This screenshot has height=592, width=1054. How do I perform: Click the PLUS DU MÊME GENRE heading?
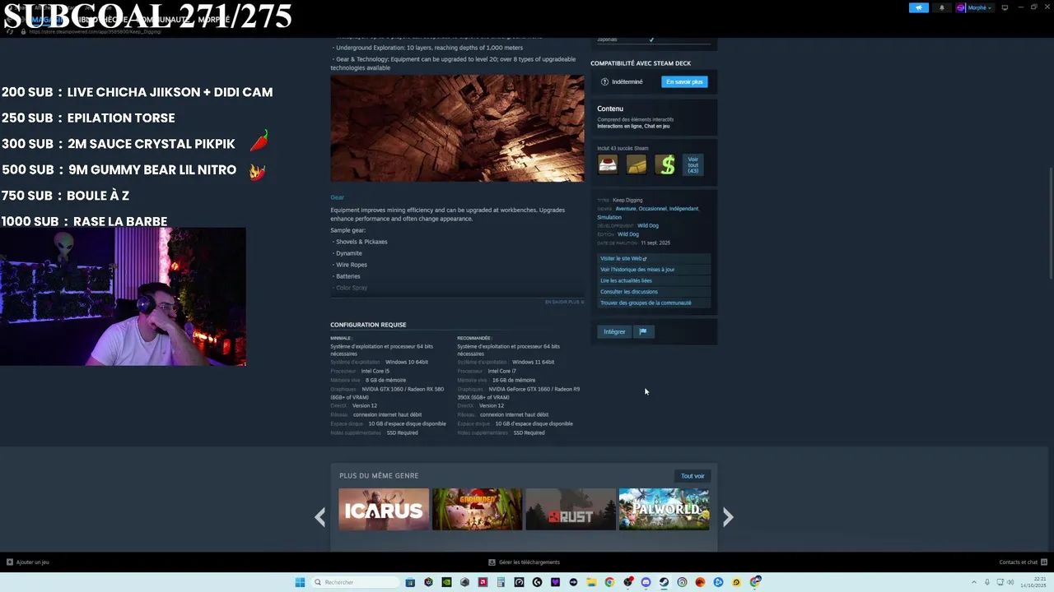pyautogui.click(x=379, y=475)
